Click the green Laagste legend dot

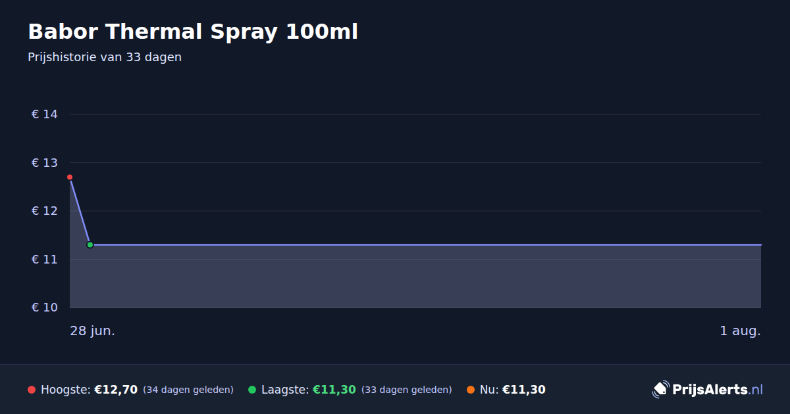(252, 390)
